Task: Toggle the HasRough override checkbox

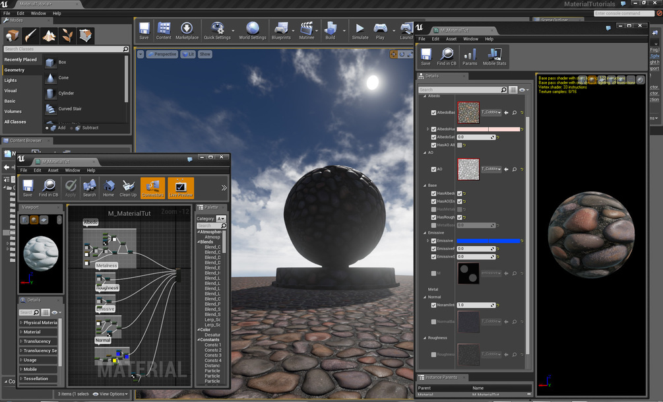Action: (433, 217)
